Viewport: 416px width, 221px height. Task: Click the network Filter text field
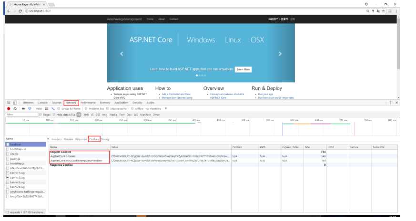point(22,115)
